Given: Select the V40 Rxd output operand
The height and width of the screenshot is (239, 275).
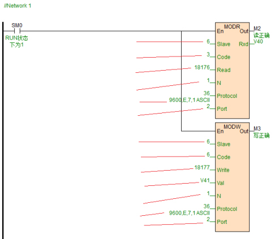Looking at the screenshot, I should (x=258, y=41).
